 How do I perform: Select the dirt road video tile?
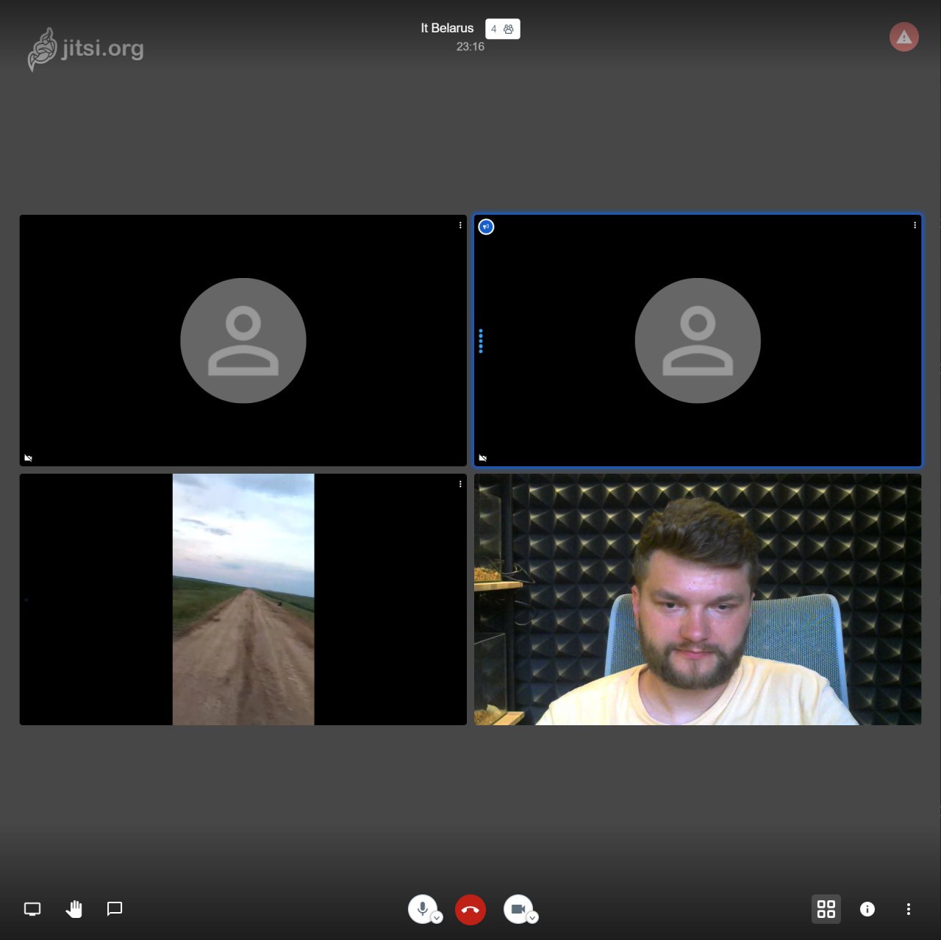(243, 599)
